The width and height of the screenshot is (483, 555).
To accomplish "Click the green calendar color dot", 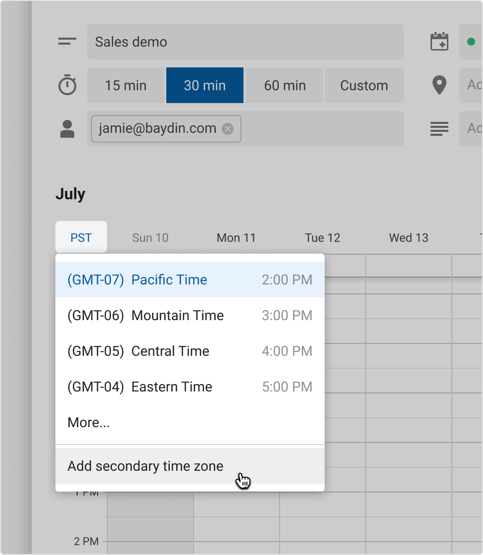I will pyautogui.click(x=471, y=42).
